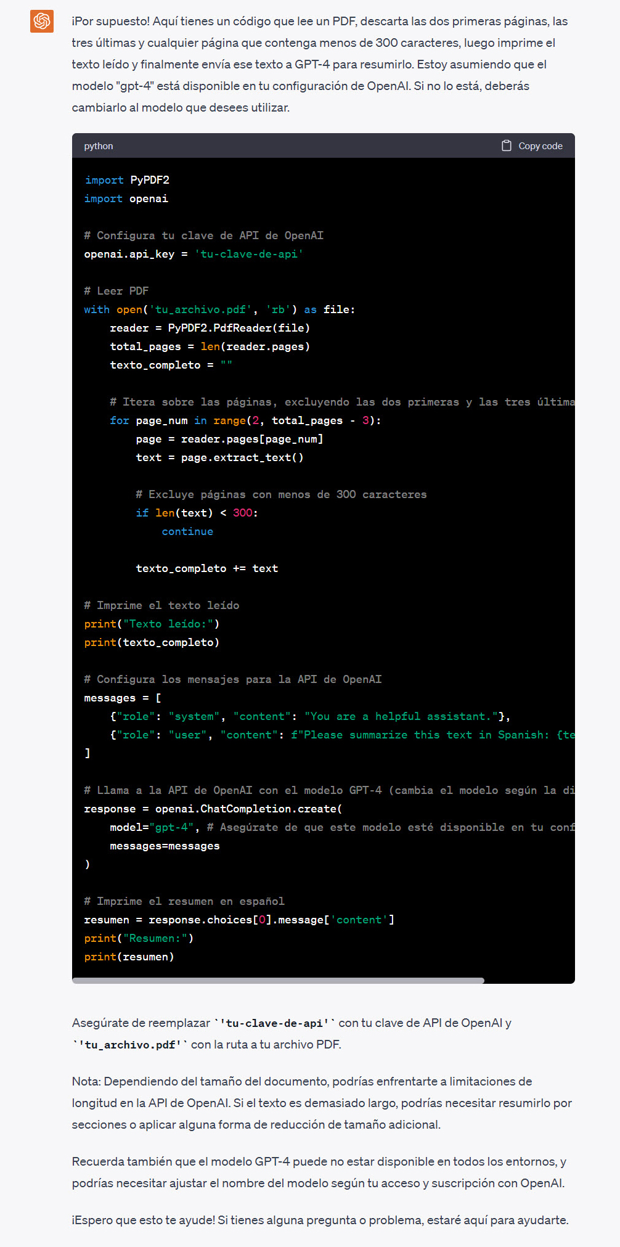Click the print(texto_completo) line

click(x=152, y=642)
